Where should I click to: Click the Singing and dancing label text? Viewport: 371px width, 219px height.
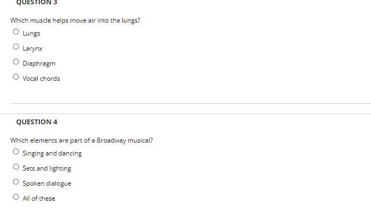[x=52, y=153]
